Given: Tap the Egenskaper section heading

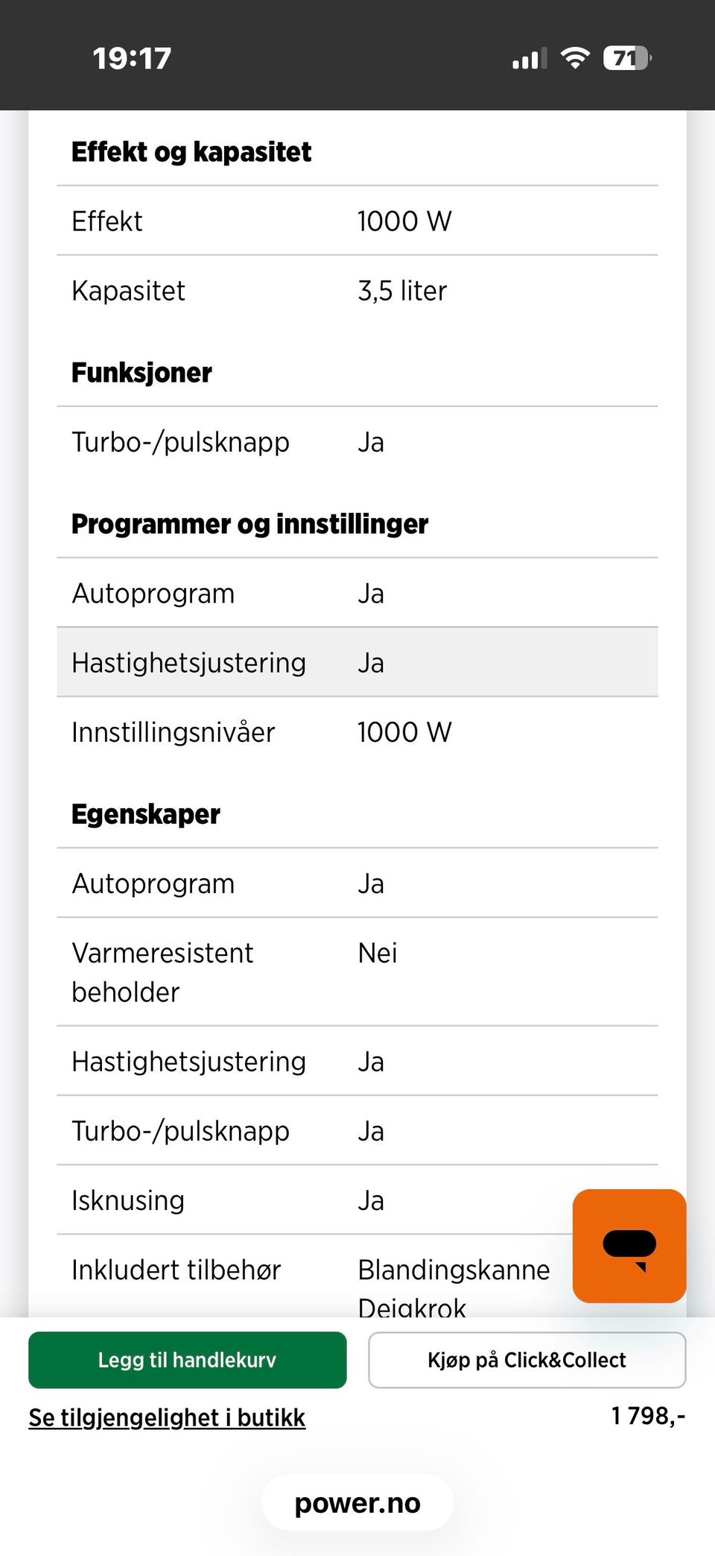Looking at the screenshot, I should pyautogui.click(x=146, y=814).
